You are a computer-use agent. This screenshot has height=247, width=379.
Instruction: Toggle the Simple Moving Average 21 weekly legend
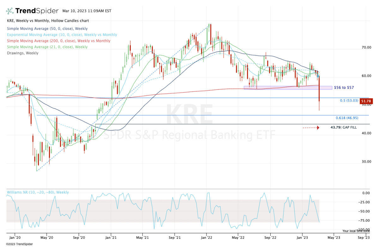point(47,47)
